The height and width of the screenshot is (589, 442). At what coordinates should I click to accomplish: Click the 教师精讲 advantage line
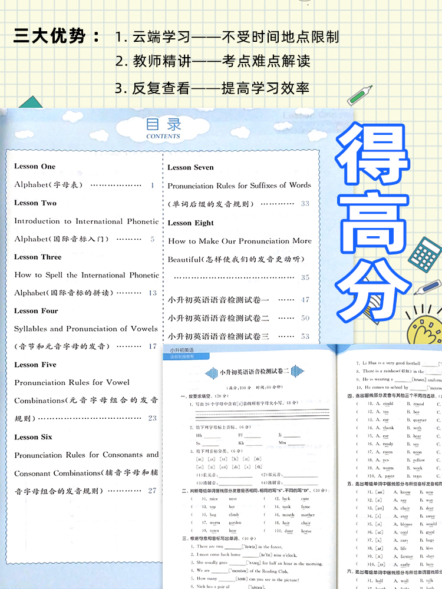(212, 61)
